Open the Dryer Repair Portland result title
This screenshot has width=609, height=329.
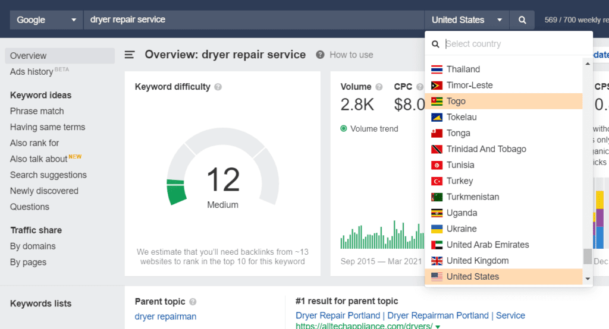410,315
